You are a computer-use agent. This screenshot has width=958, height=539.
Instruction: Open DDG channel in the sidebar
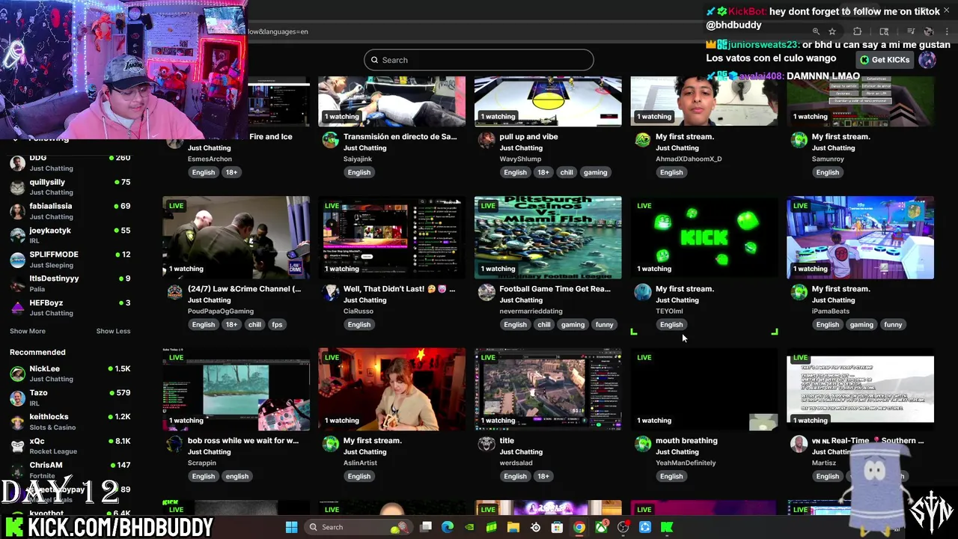70,162
